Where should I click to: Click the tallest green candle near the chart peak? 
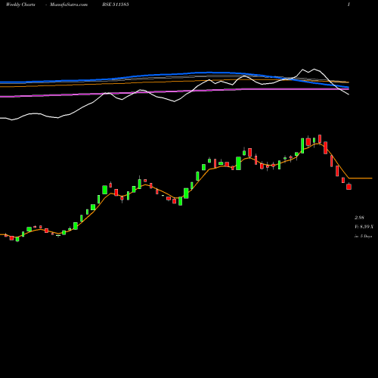click(x=302, y=146)
